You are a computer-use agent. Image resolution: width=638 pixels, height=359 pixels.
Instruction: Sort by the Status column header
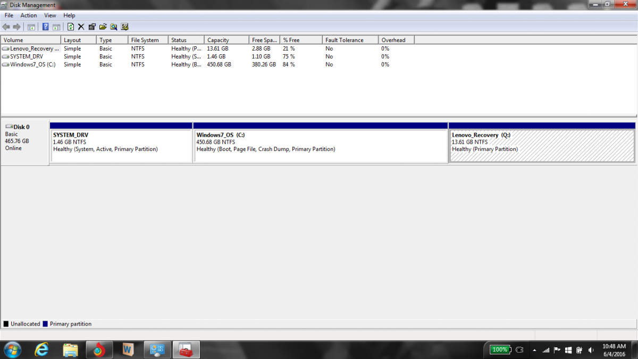187,40
